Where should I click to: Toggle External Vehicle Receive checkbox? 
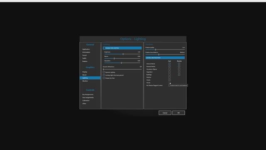click(179, 67)
